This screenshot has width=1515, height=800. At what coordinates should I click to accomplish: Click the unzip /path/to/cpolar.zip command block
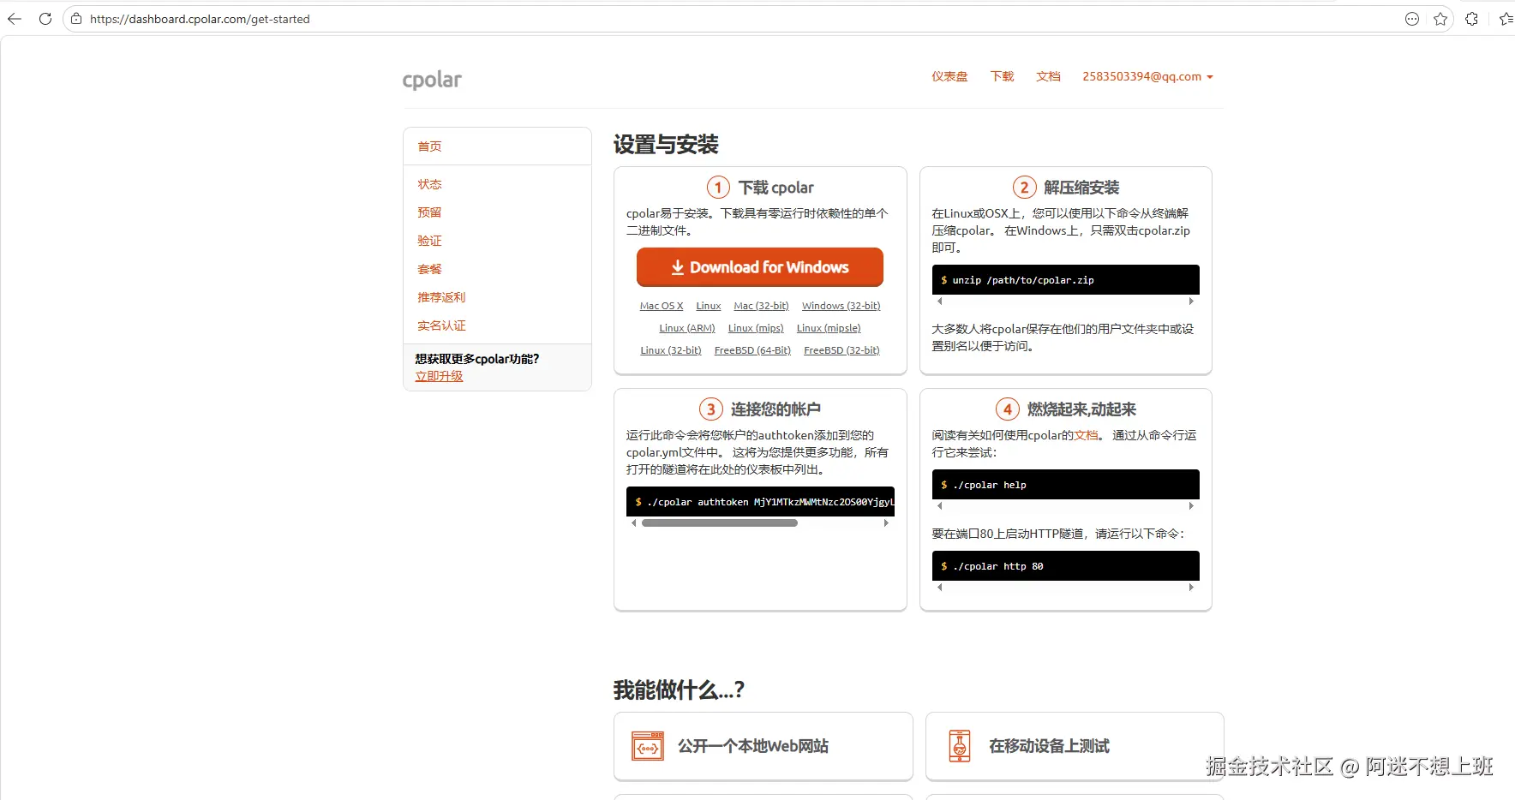click(x=1065, y=280)
